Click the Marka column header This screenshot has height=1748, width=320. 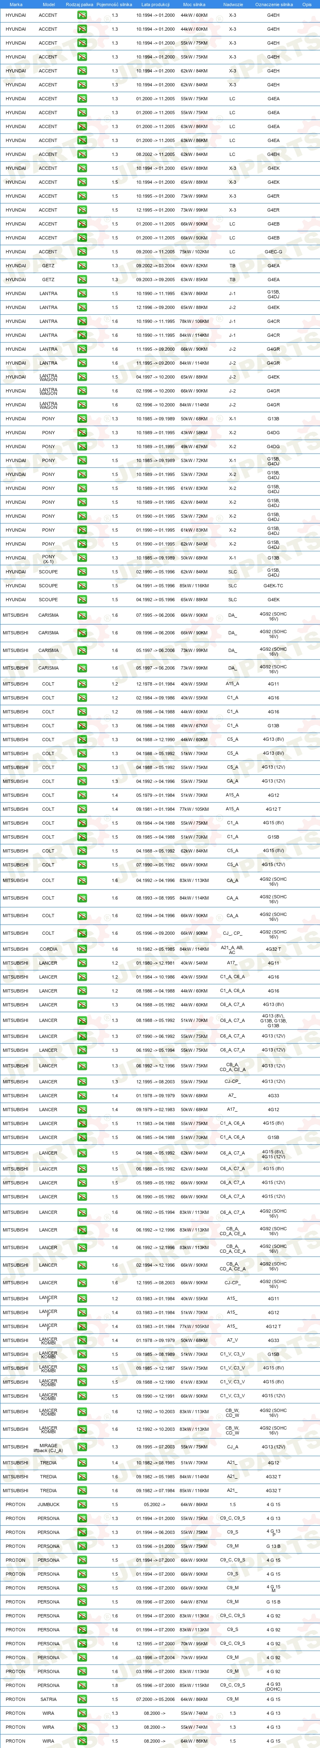(16, 4)
